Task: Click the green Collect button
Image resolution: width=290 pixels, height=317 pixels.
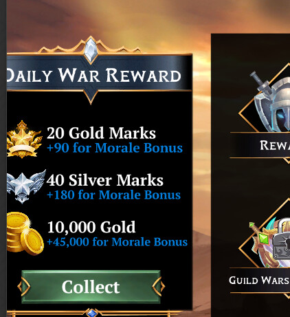Action: tap(91, 287)
